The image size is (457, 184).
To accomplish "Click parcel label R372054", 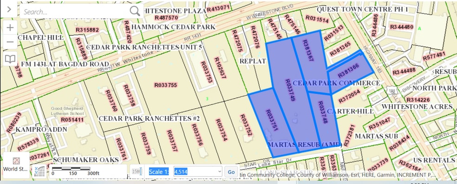I will (x=349, y=96).
